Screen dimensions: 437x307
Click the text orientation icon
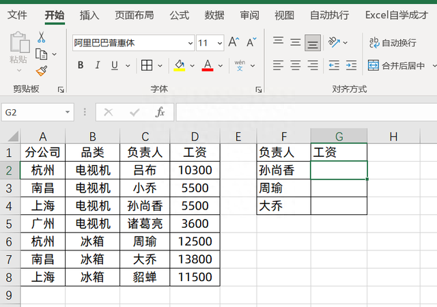[334, 42]
